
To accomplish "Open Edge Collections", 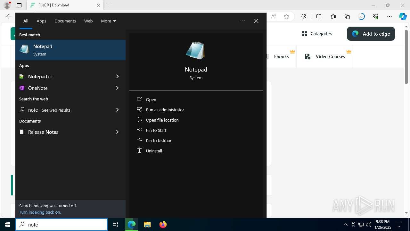I will 347,16.
